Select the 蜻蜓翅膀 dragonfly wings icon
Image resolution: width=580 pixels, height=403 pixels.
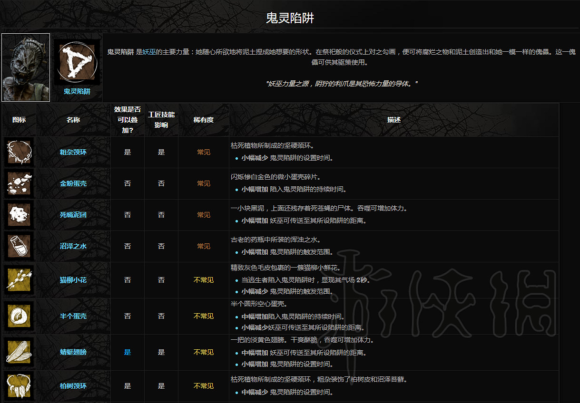click(19, 352)
